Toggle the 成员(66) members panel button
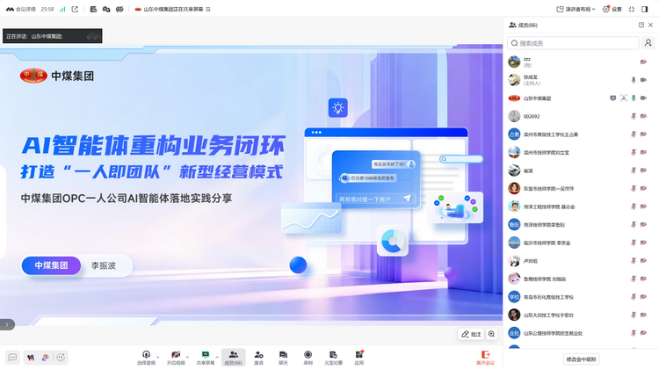Viewport: 659px width, 370px height. coord(233,358)
